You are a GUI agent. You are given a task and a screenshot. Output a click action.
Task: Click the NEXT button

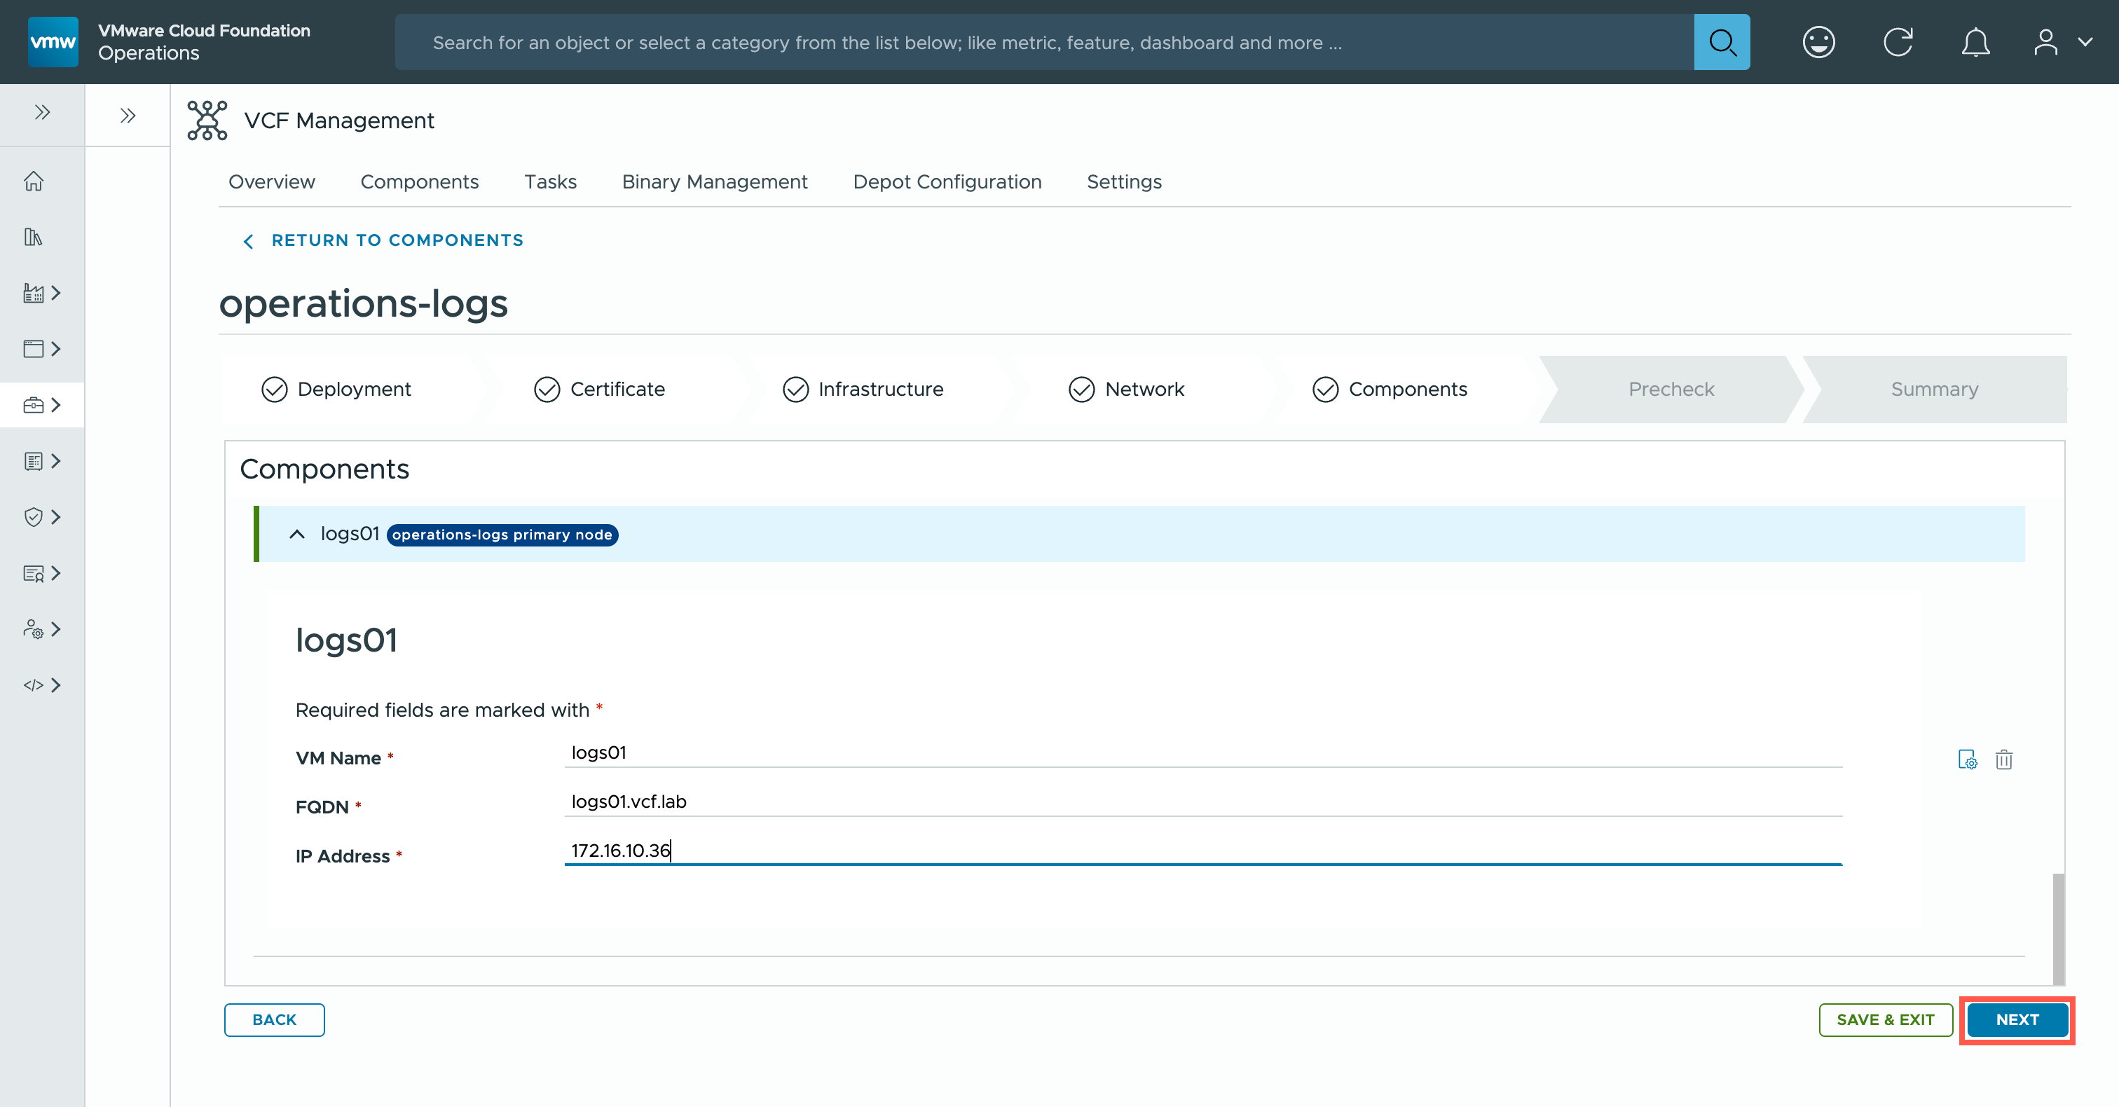[x=2016, y=1019]
